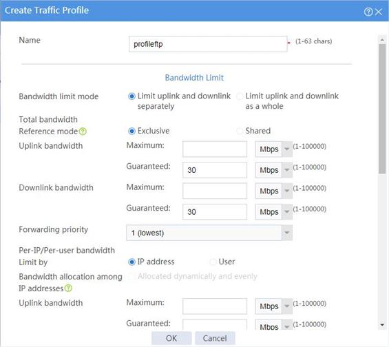Image resolution: width=389 pixels, height=347 pixels.
Task: Open the help icon in title bar
Action: [368, 12]
